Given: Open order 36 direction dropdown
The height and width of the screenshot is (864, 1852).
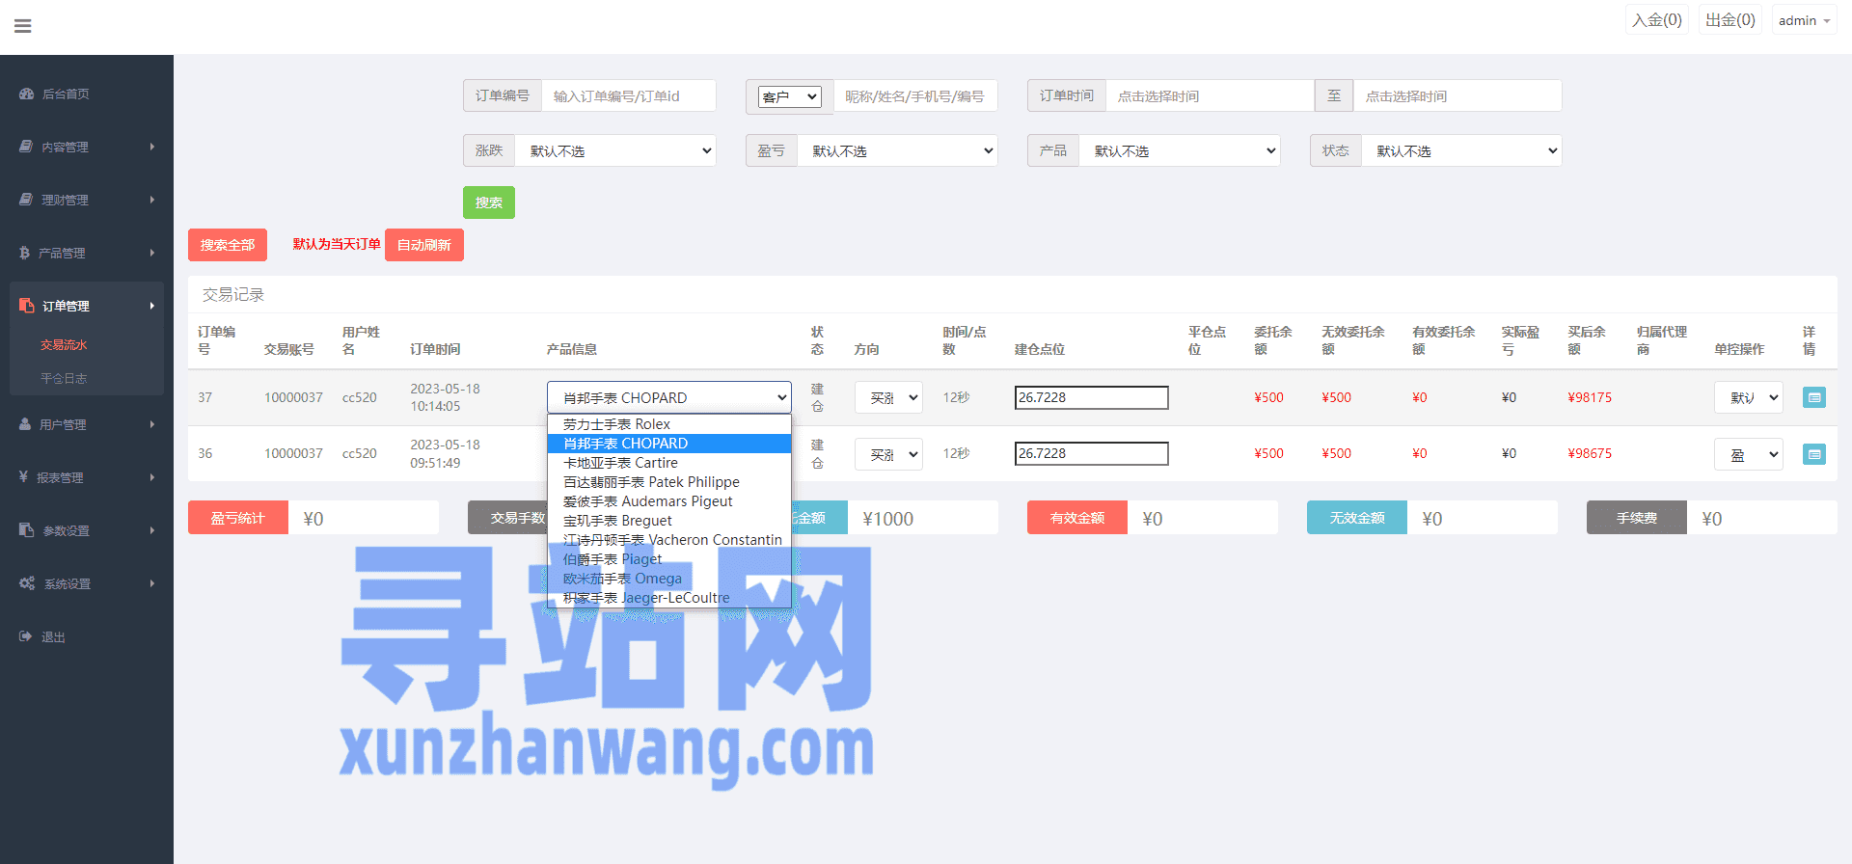Looking at the screenshot, I should tap(888, 454).
